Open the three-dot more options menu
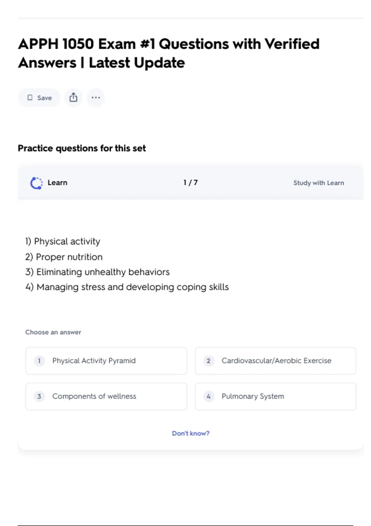The image size is (371, 526). point(96,97)
